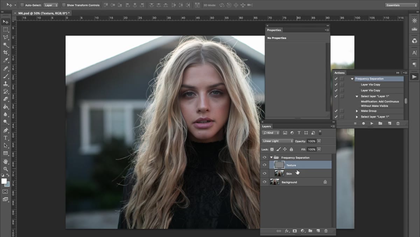Hide the Skin layer
The width and height of the screenshot is (420, 237).
pyautogui.click(x=265, y=174)
